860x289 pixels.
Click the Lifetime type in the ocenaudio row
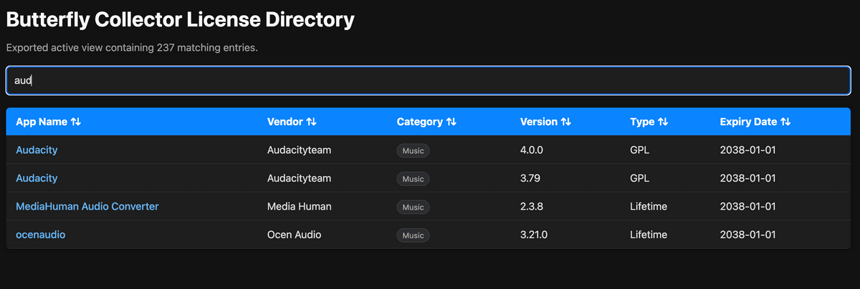pos(649,235)
